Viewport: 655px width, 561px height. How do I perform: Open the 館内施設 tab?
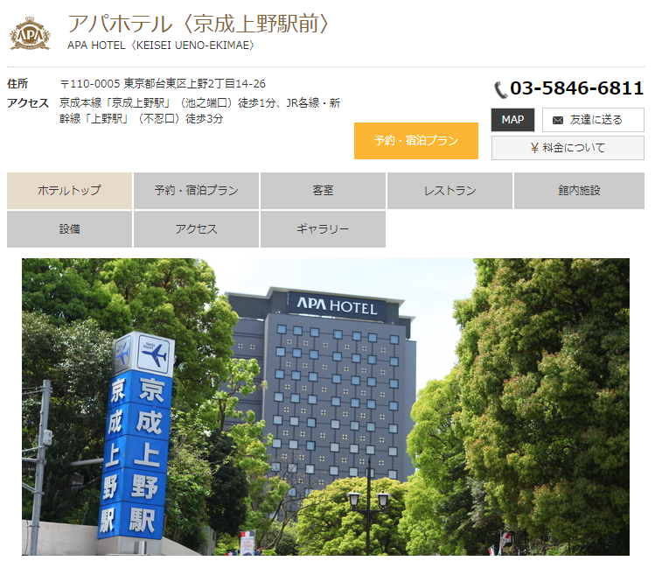coord(579,191)
